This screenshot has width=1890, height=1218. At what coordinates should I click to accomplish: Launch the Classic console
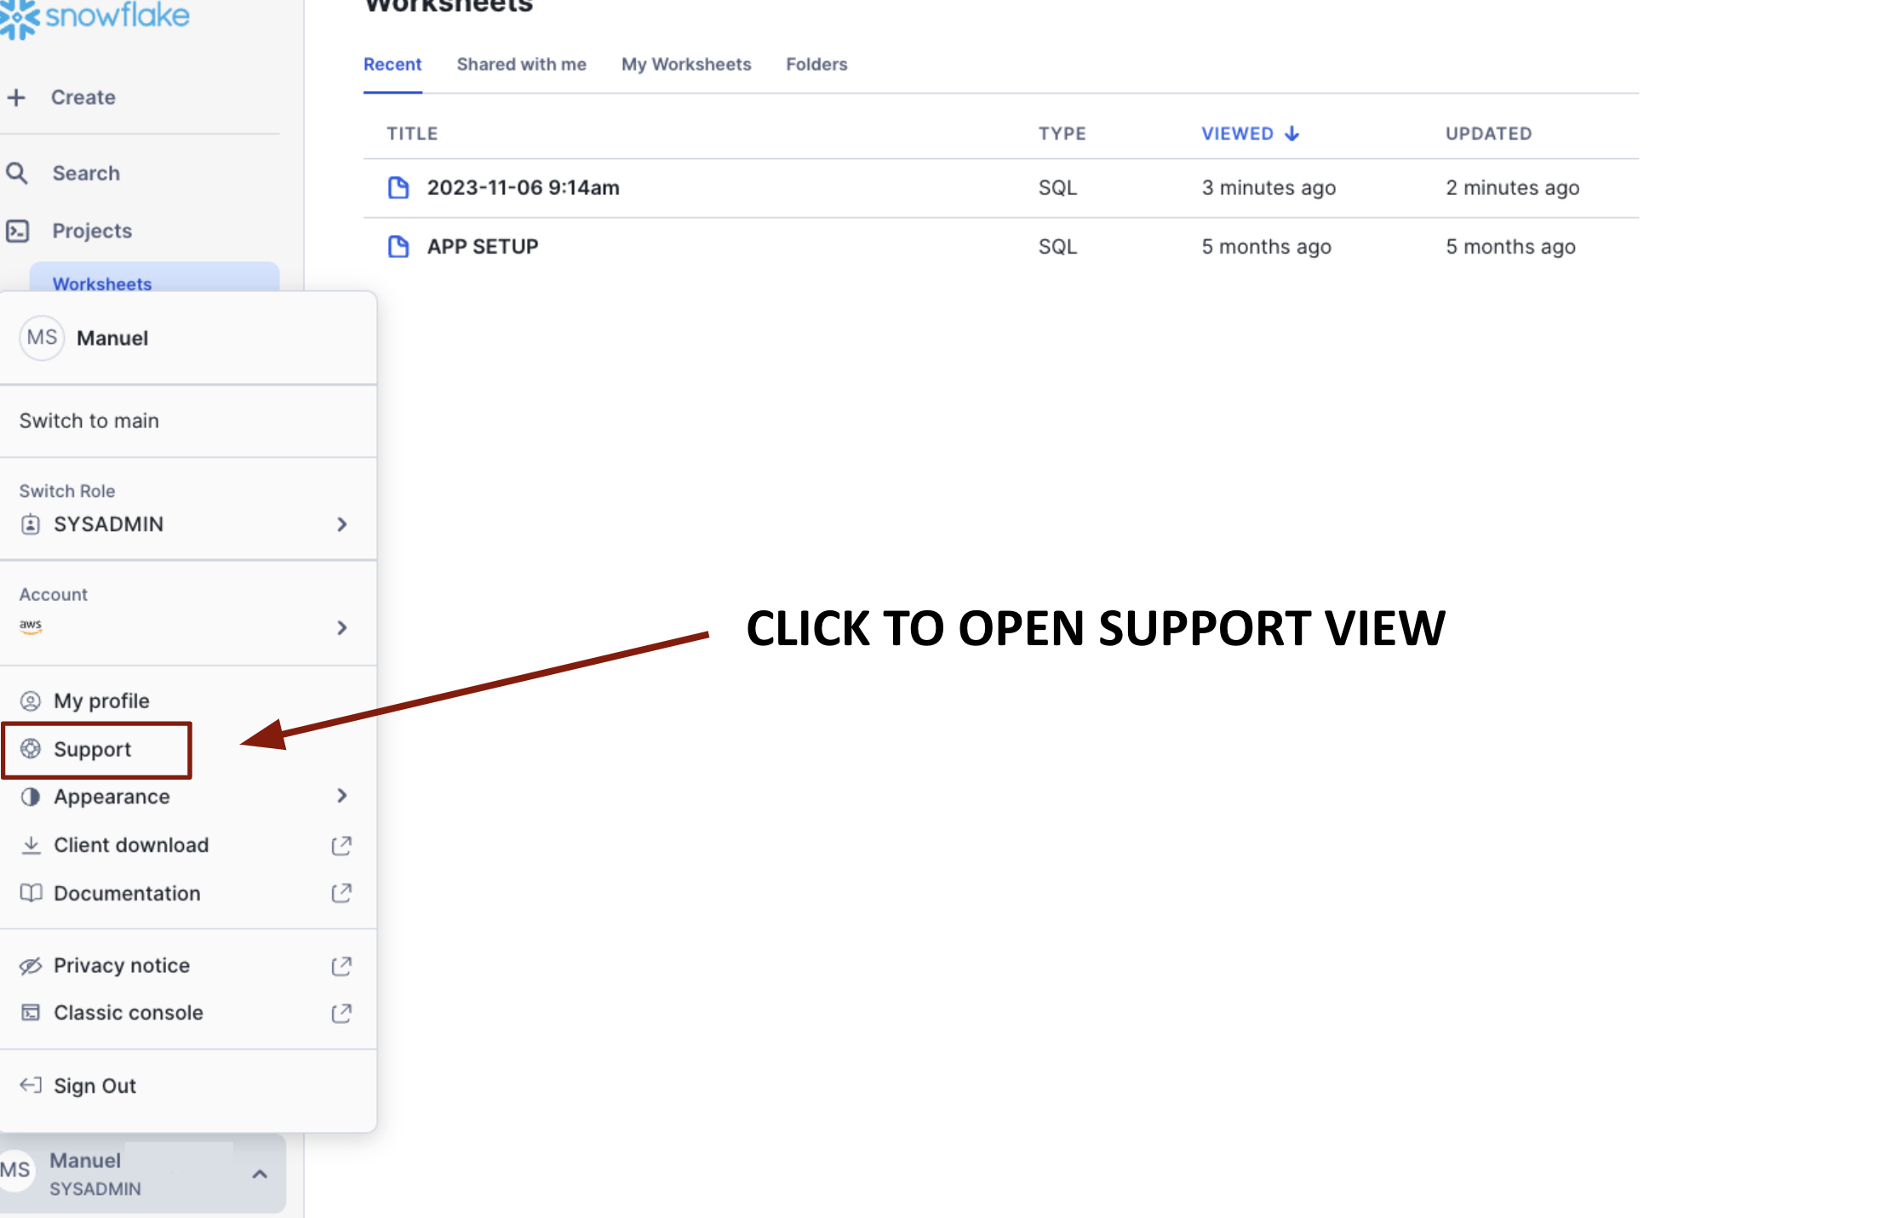[x=128, y=1013]
